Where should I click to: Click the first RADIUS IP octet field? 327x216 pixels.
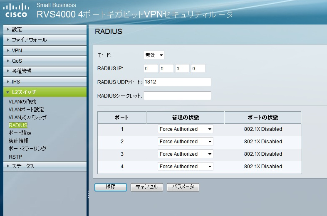click(151, 69)
